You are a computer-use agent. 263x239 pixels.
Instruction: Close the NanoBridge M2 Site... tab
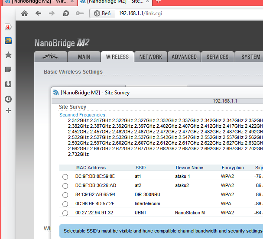(x=147, y=1)
